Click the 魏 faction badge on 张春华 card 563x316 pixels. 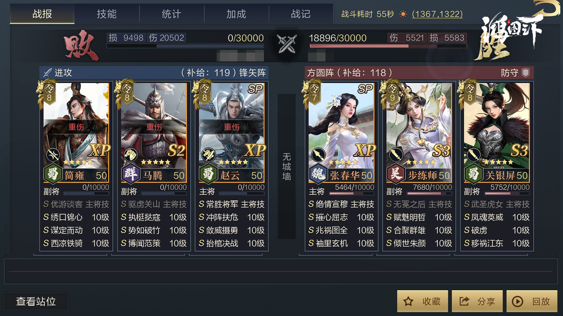pos(318,173)
